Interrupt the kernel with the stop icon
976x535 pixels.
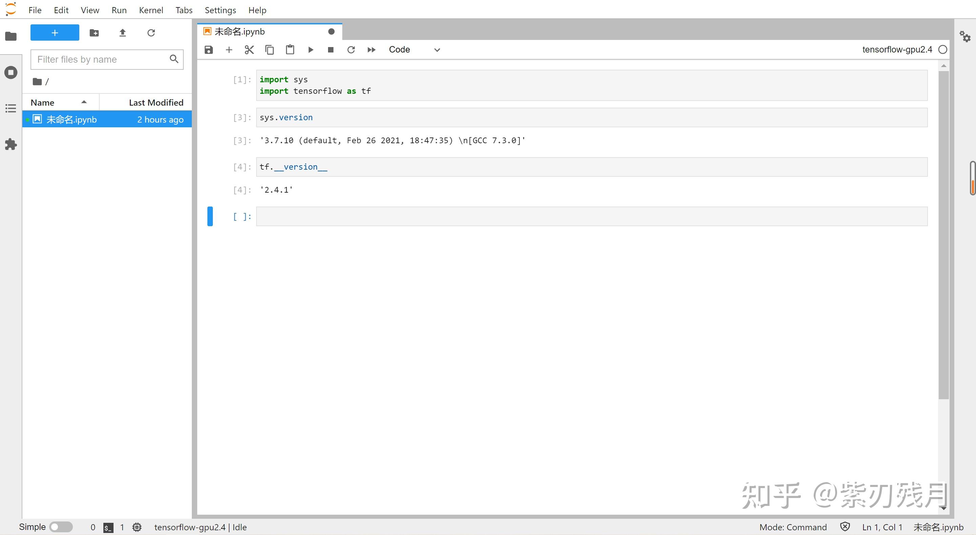coord(330,49)
